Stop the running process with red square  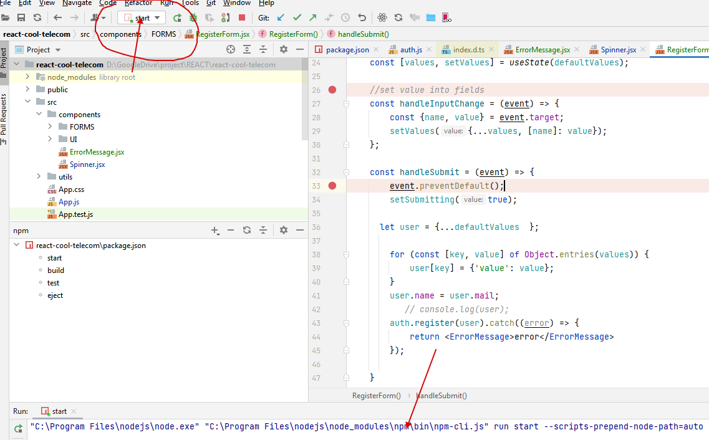tap(242, 18)
